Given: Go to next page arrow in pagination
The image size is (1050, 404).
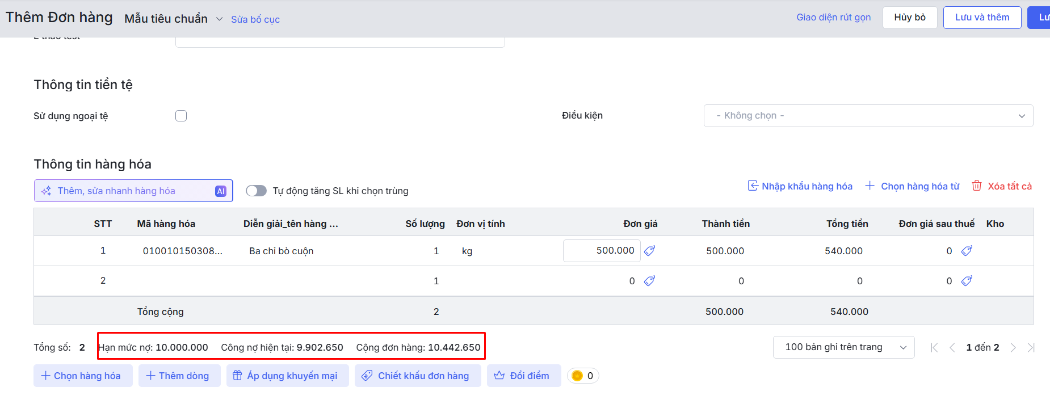Looking at the screenshot, I should [1013, 347].
